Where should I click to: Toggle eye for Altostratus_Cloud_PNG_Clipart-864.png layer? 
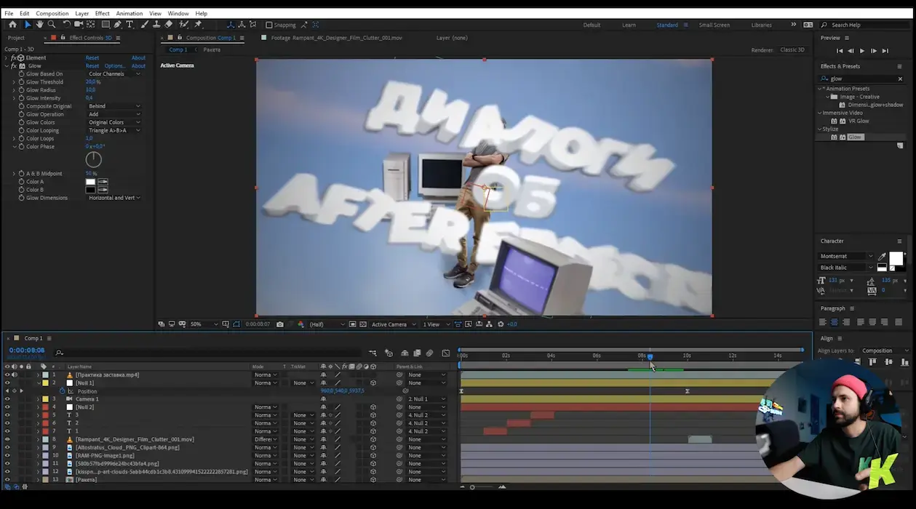tap(7, 447)
